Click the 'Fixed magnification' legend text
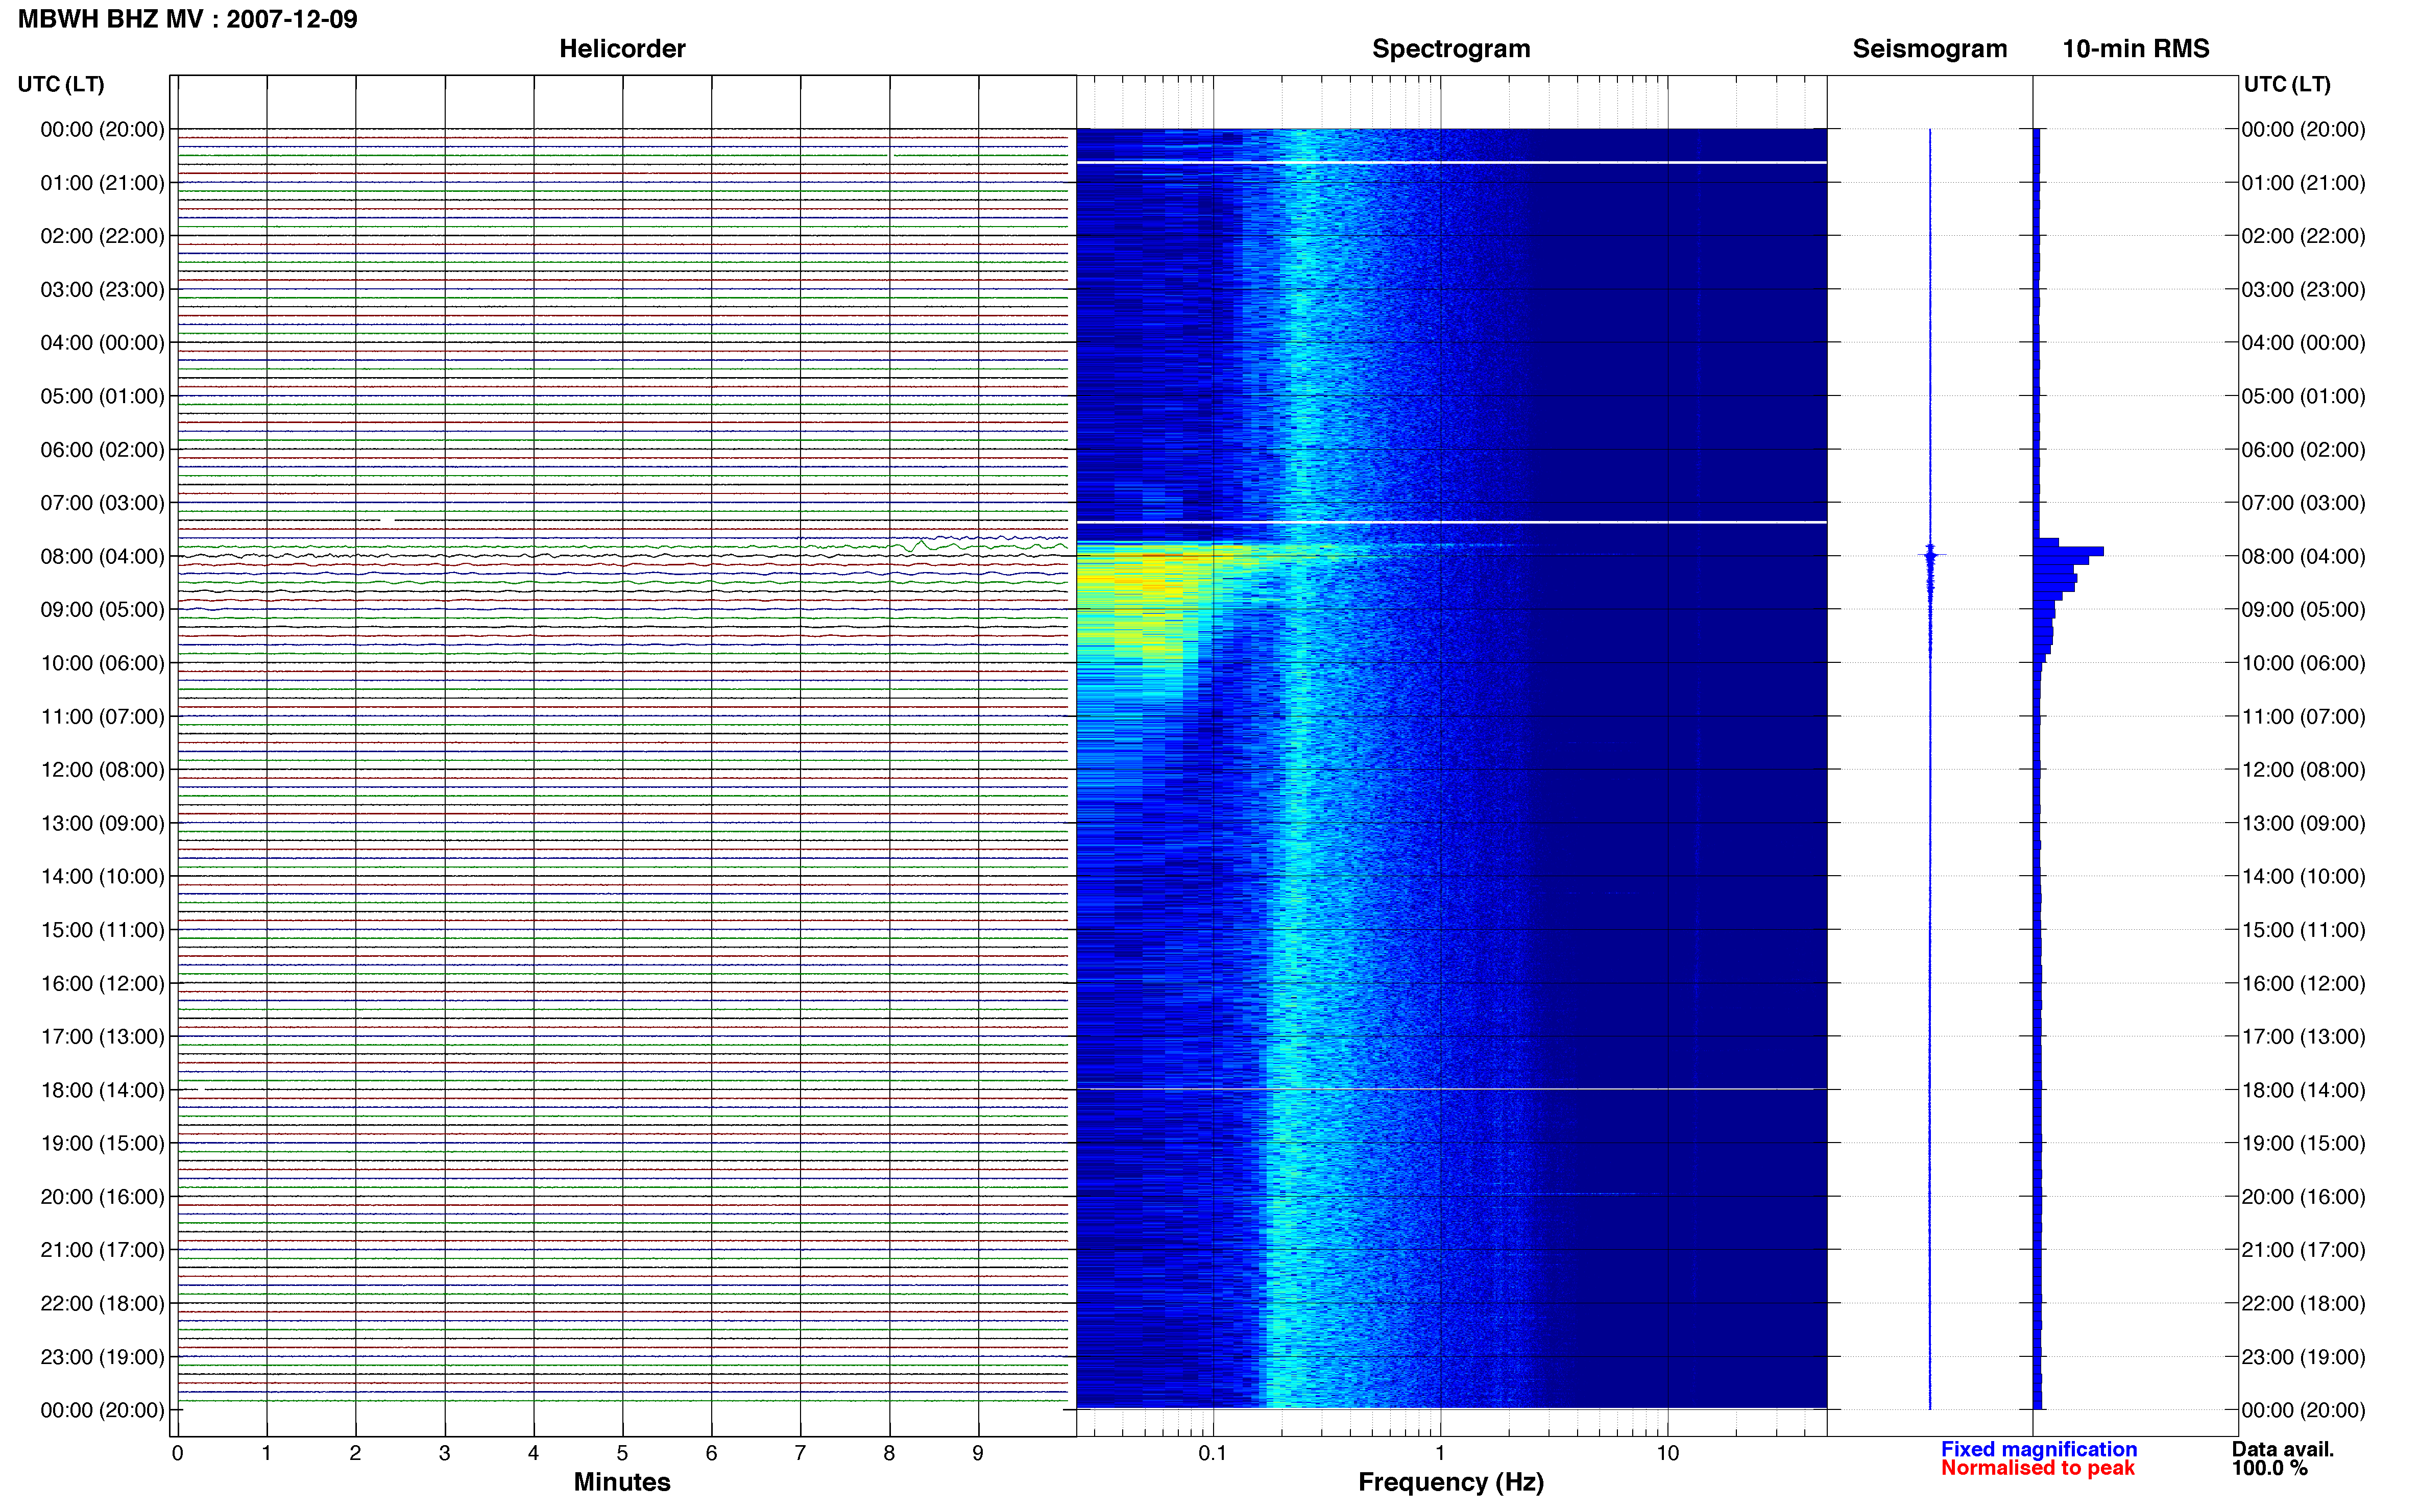 coord(2039,1449)
